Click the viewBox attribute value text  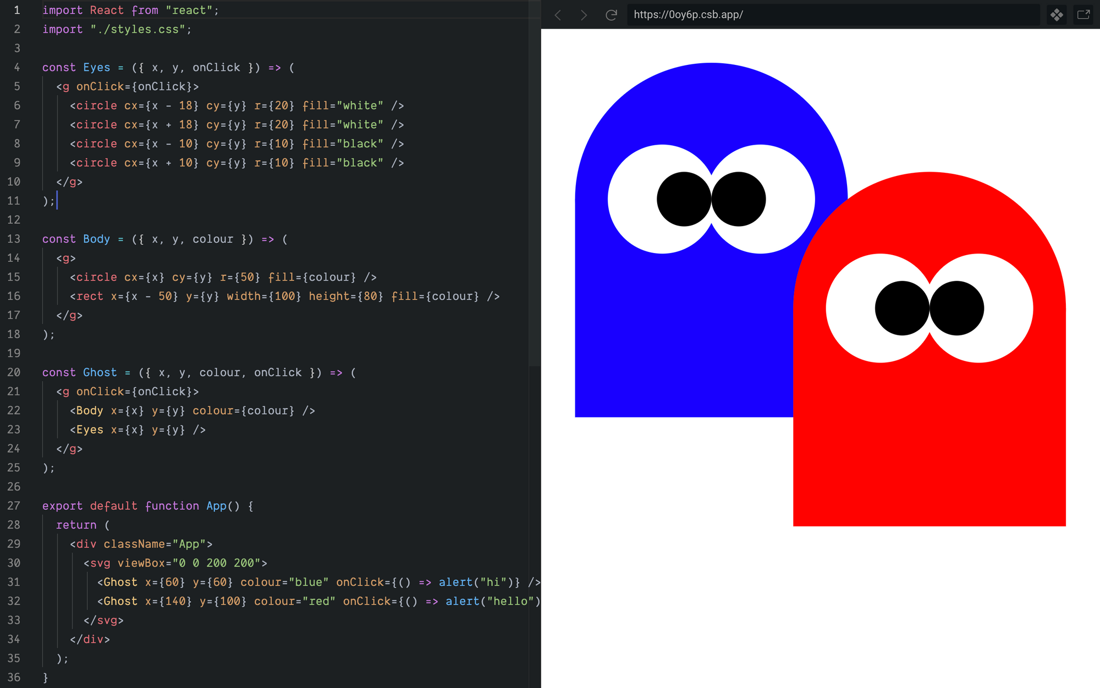(216, 563)
